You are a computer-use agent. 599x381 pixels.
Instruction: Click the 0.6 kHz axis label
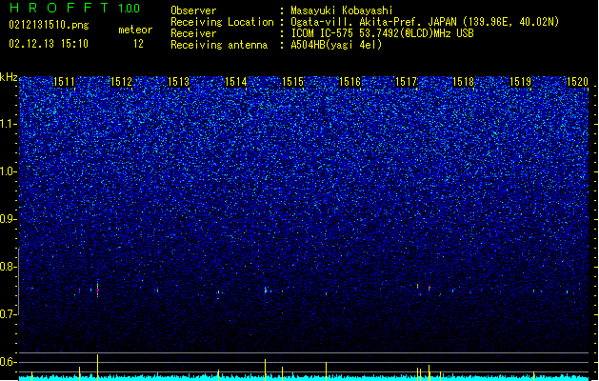[x=9, y=362]
